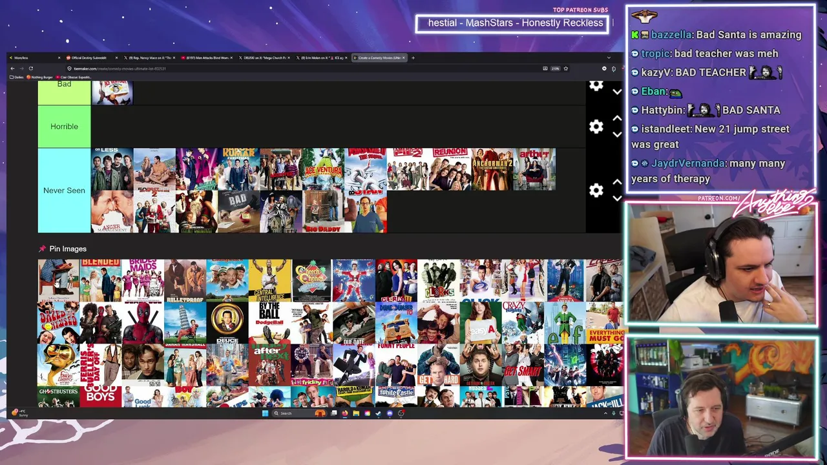
Task: Open File Explorer from the taskbar
Action: (x=356, y=413)
